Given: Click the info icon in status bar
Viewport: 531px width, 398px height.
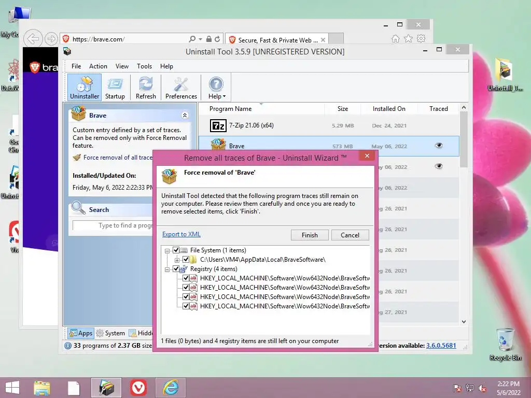Looking at the screenshot, I should click(x=68, y=346).
